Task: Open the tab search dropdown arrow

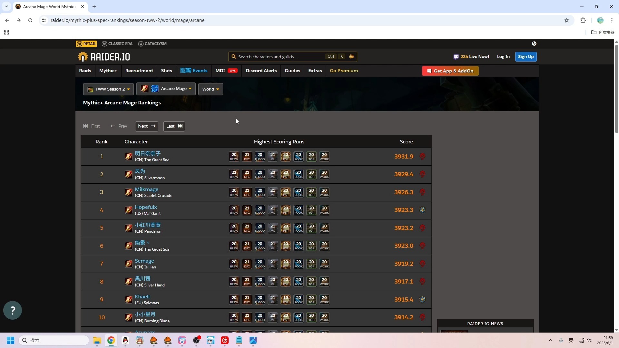Action: click(6, 6)
